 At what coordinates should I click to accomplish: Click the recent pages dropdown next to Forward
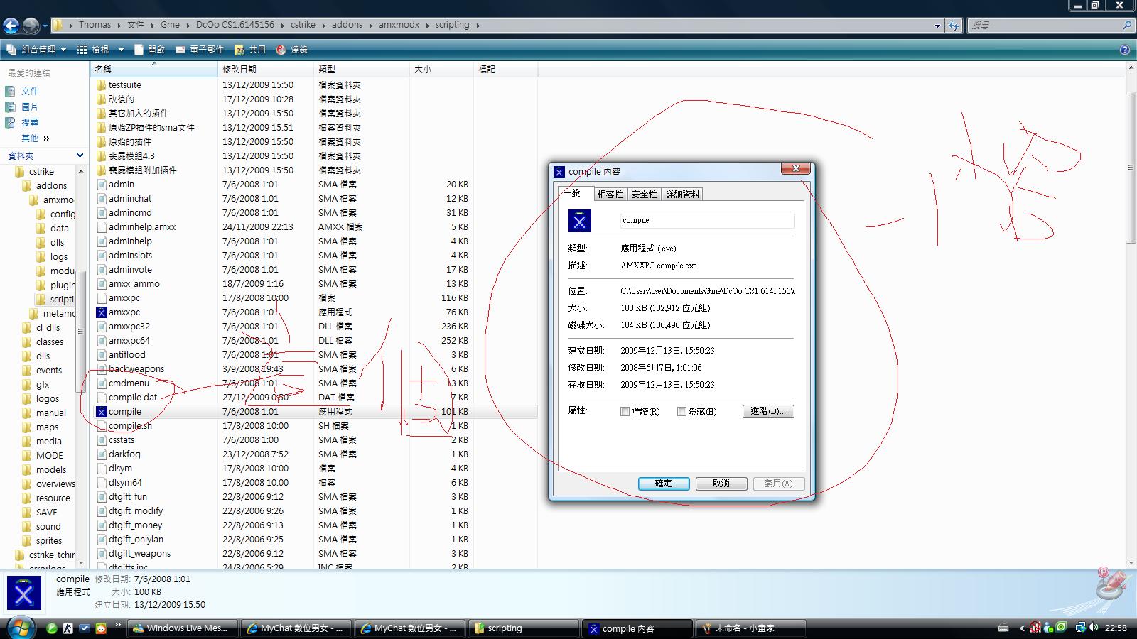pos(45,26)
